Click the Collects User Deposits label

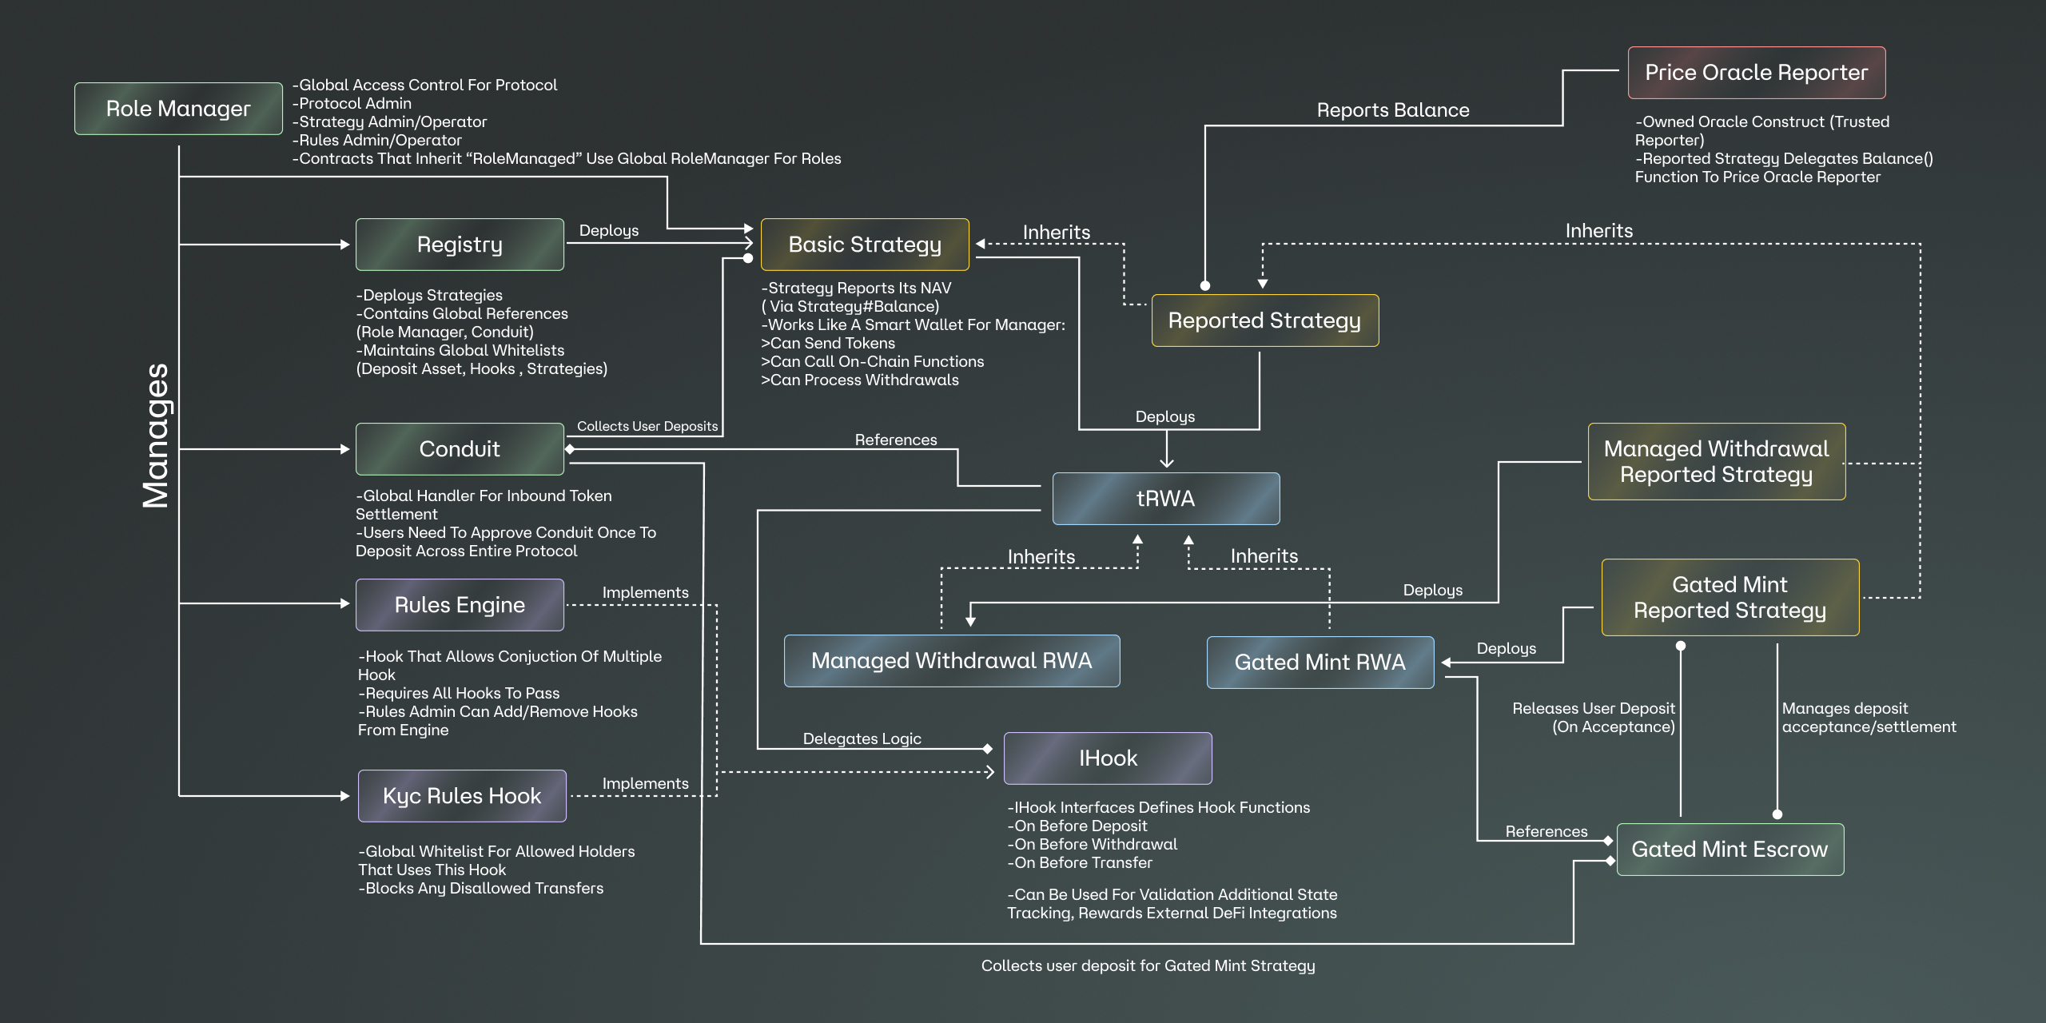[x=647, y=426]
